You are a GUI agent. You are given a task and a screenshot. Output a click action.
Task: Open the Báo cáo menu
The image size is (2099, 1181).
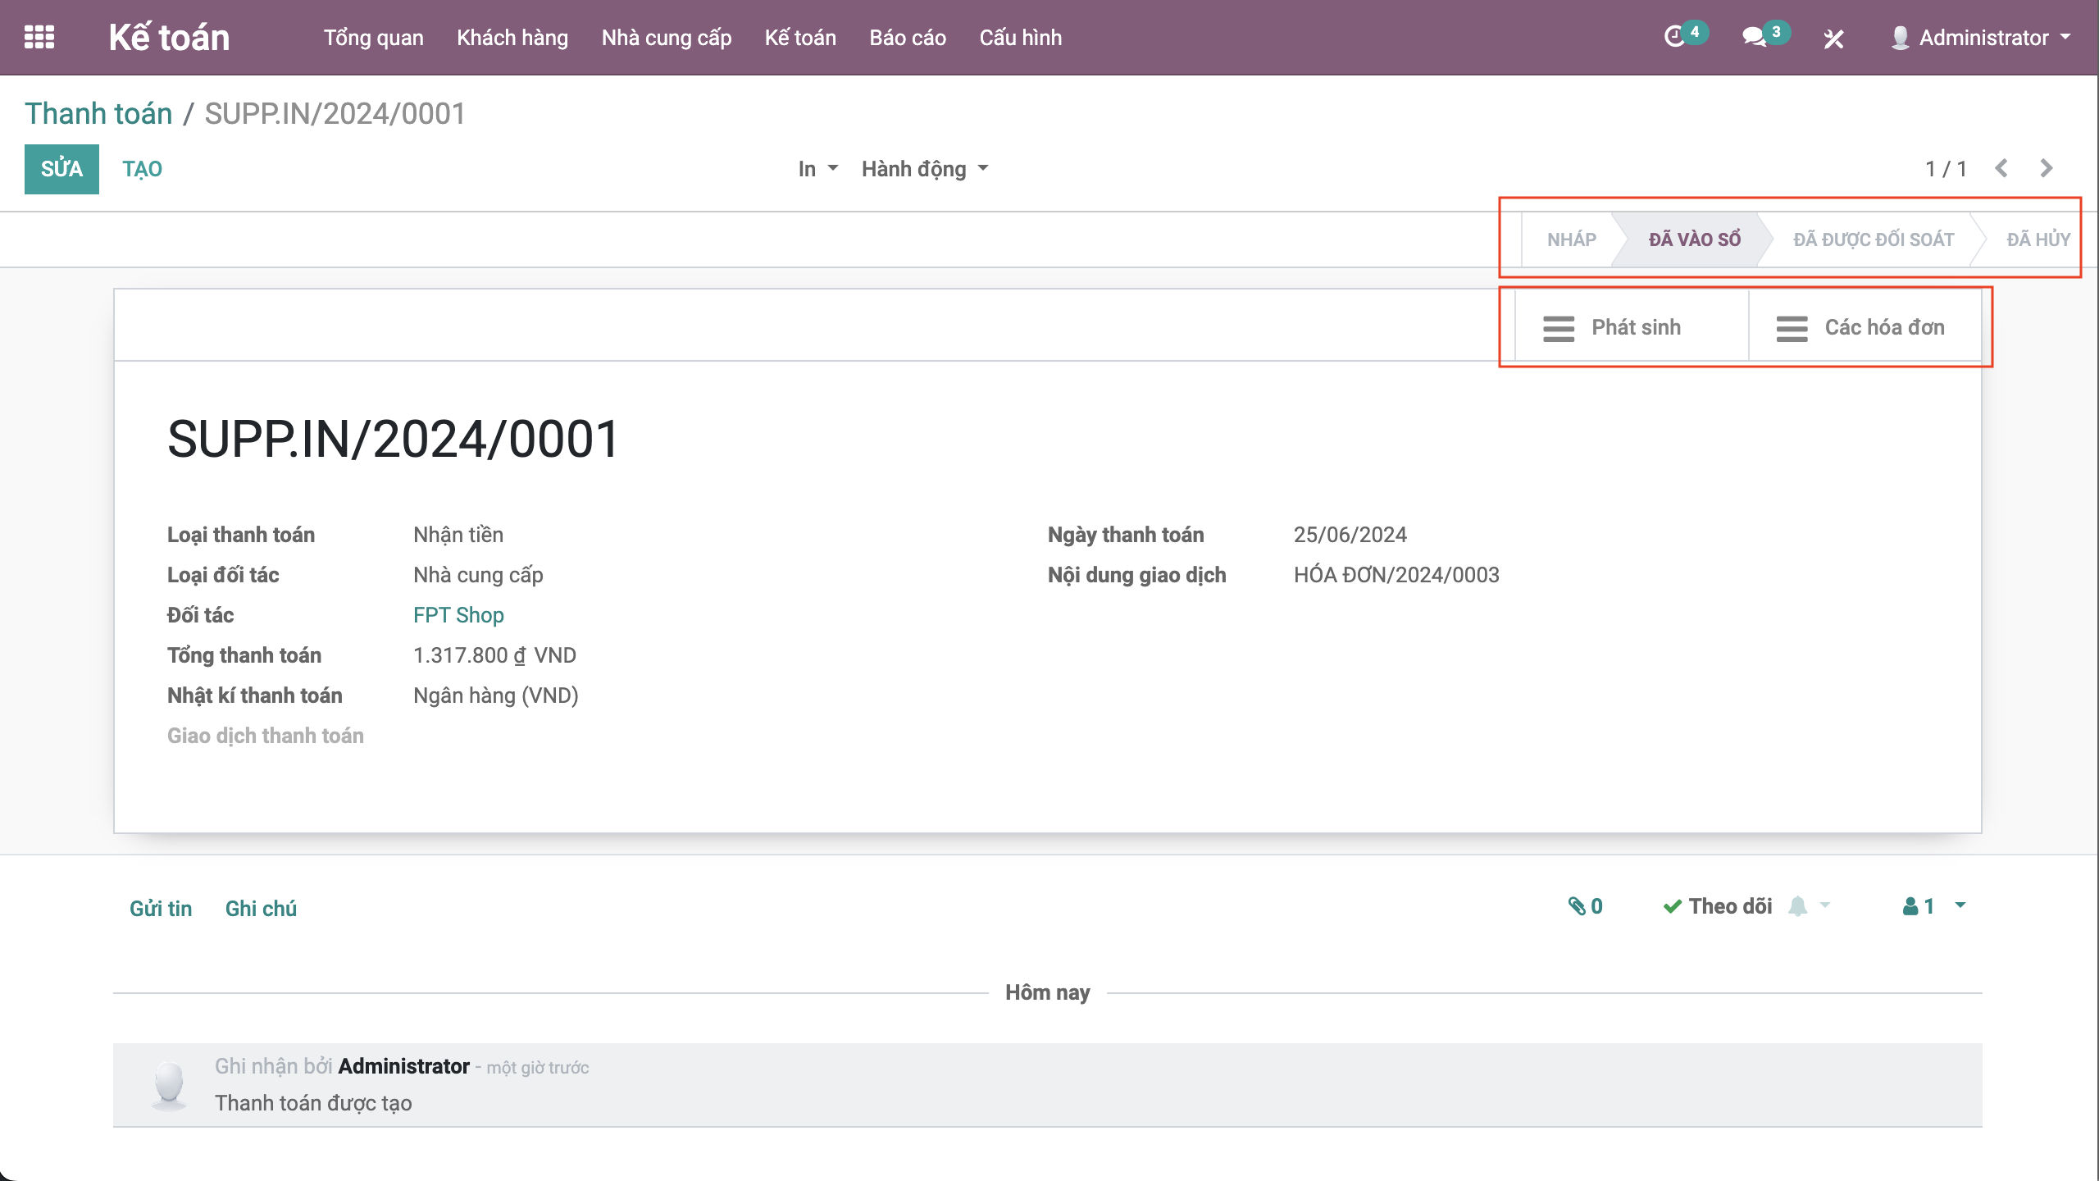pos(907,38)
